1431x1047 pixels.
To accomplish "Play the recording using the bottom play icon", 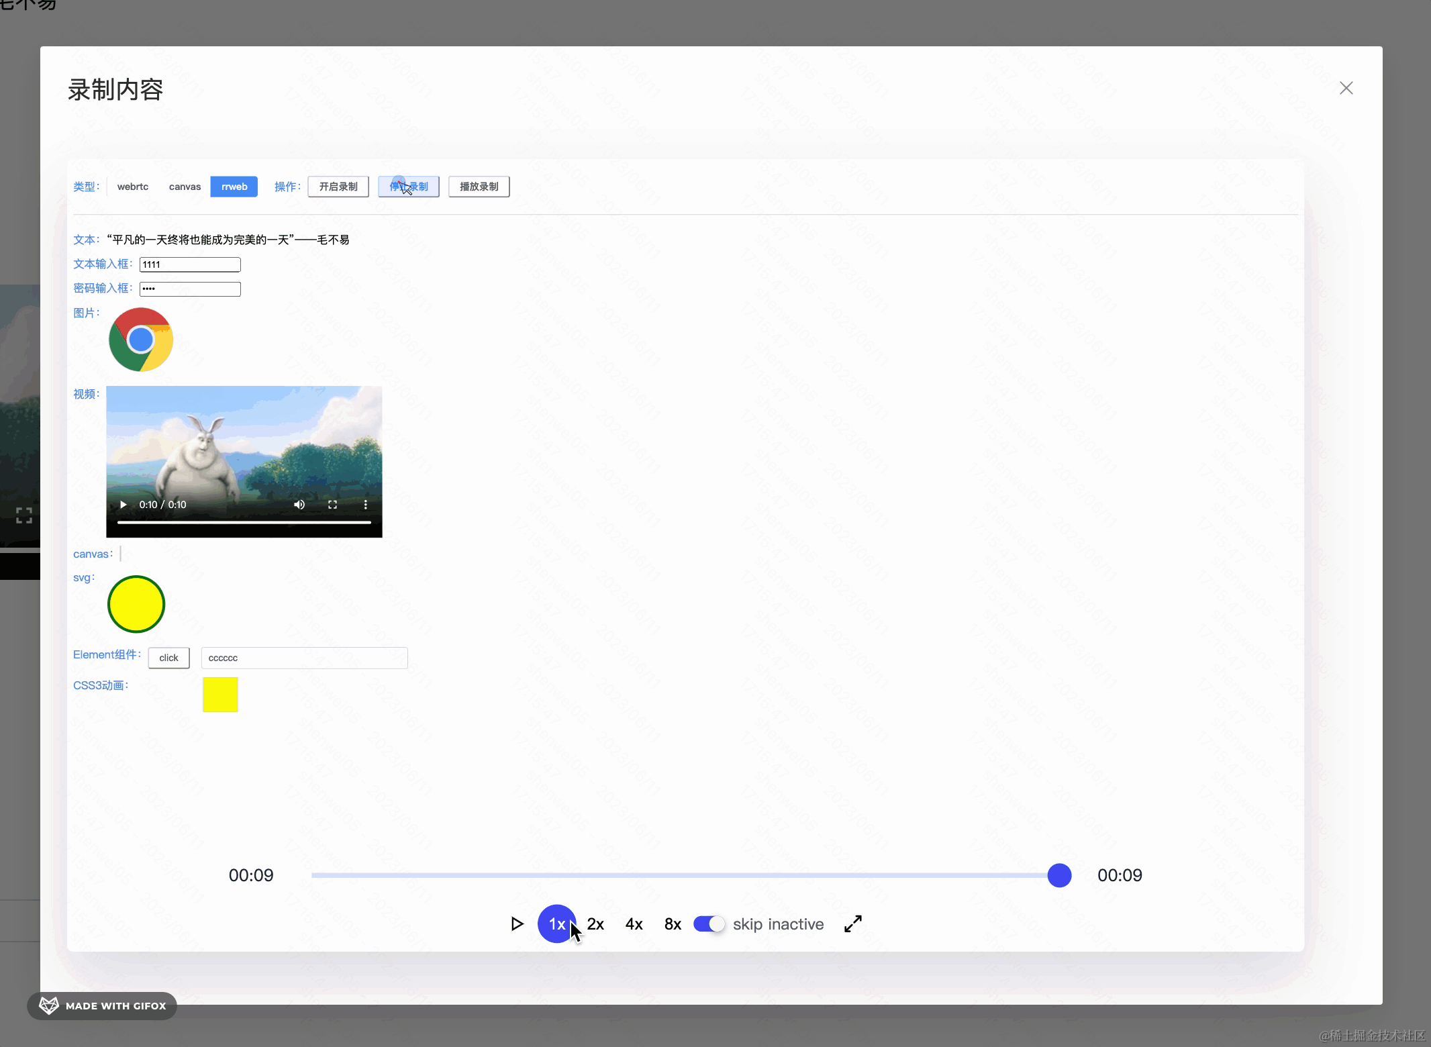I will click(516, 924).
